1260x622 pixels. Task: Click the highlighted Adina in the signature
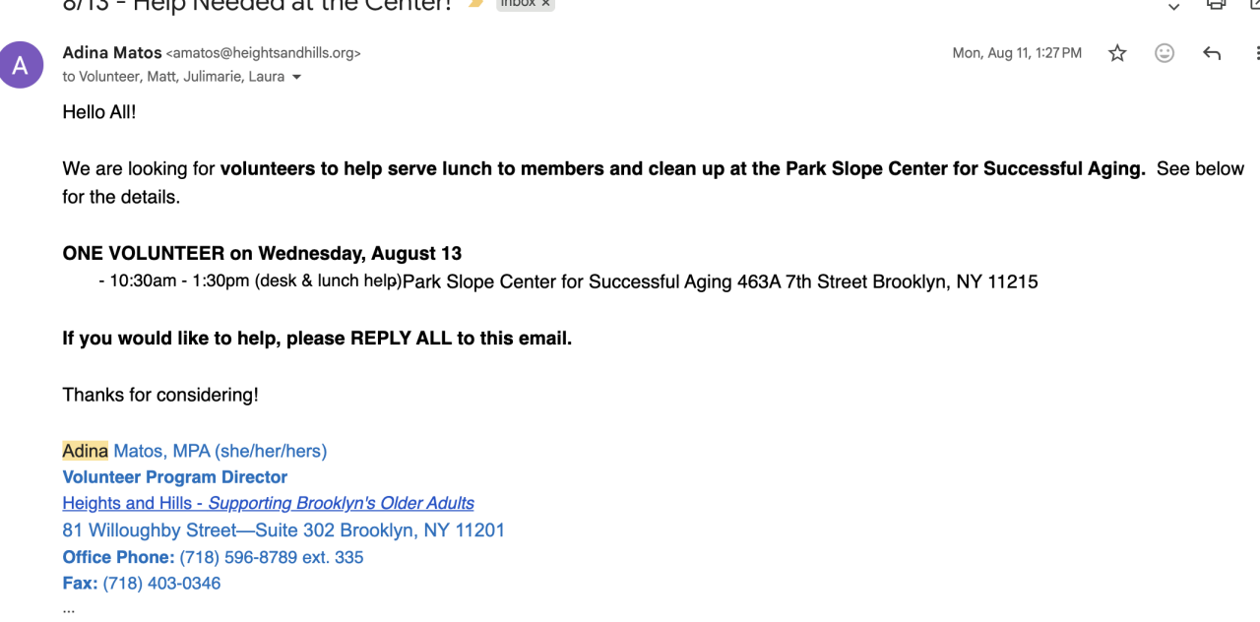click(x=85, y=451)
